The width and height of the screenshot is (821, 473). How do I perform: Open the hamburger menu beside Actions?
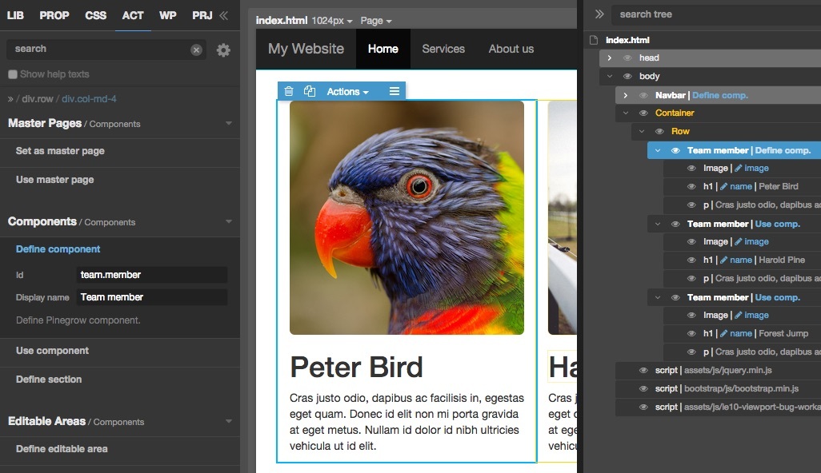tap(394, 91)
